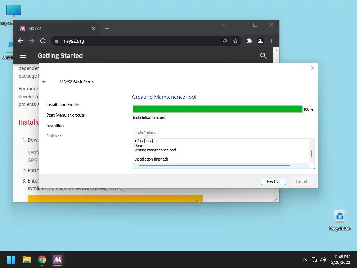Open the clock and date panel

pyautogui.click(x=341, y=260)
